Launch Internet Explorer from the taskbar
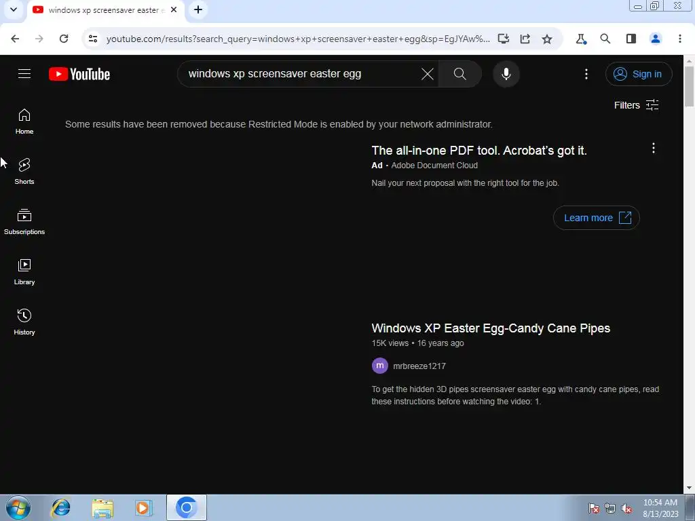 coord(60,507)
